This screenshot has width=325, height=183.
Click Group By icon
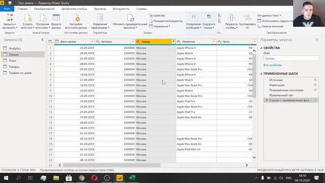[x=247, y=18]
